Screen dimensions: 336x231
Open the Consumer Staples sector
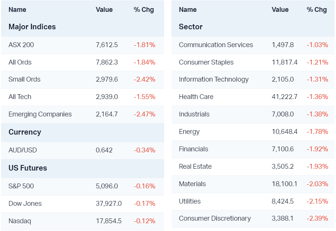pyautogui.click(x=206, y=62)
